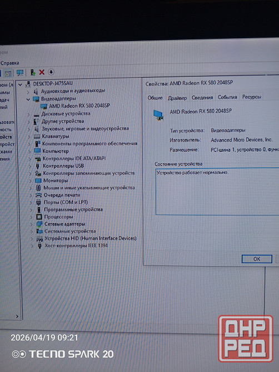Click the Видеоадаптеры display adapter icon

(36, 99)
